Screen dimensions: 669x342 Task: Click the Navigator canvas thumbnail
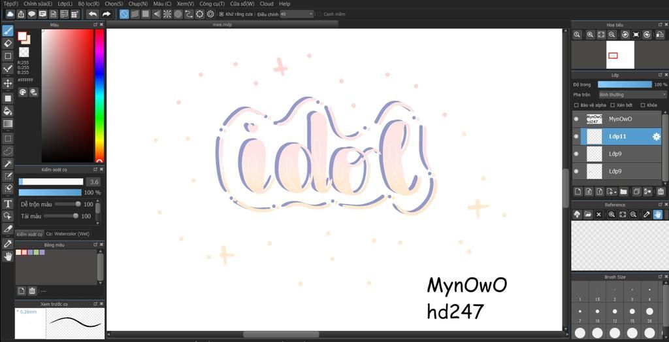(x=620, y=55)
